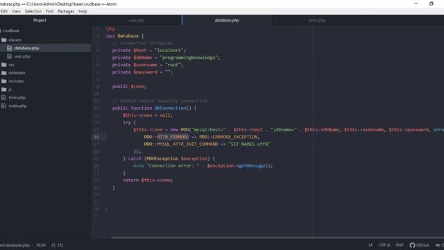This screenshot has height=250, width=444.
Task: Restore the Atom window
Action: [x=432, y=3]
